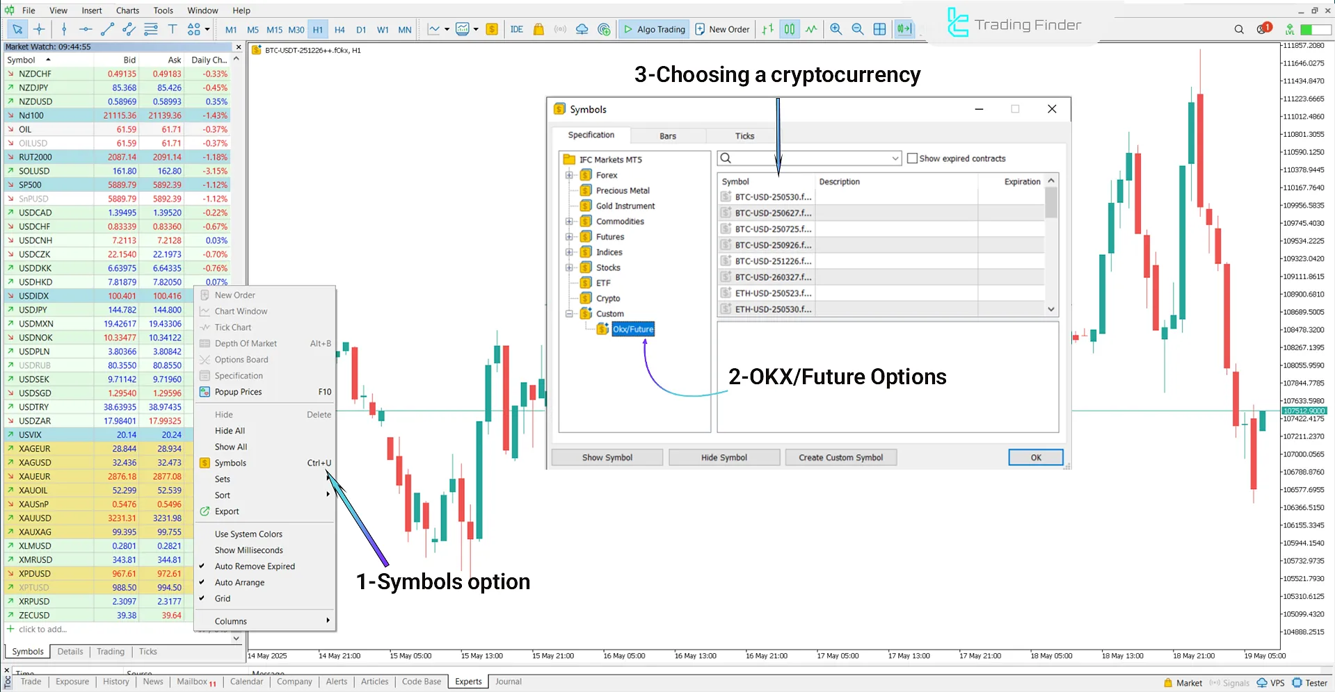Disable Auto Remove Expired option
The height and width of the screenshot is (692, 1335).
pyautogui.click(x=255, y=566)
